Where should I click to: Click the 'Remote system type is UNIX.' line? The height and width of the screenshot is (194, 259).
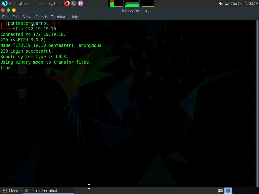click(34, 57)
